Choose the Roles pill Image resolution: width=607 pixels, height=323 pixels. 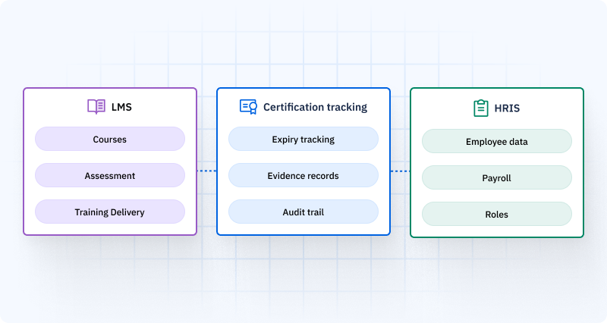tap(497, 215)
